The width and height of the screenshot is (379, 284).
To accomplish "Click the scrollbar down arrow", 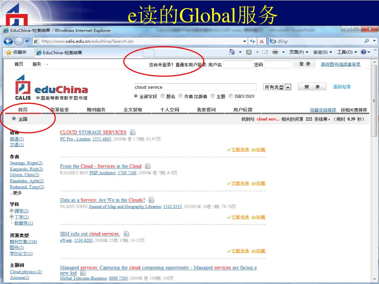I will pos(374,279).
